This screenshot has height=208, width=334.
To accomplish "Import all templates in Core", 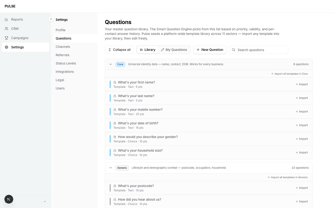I will 289,74.
